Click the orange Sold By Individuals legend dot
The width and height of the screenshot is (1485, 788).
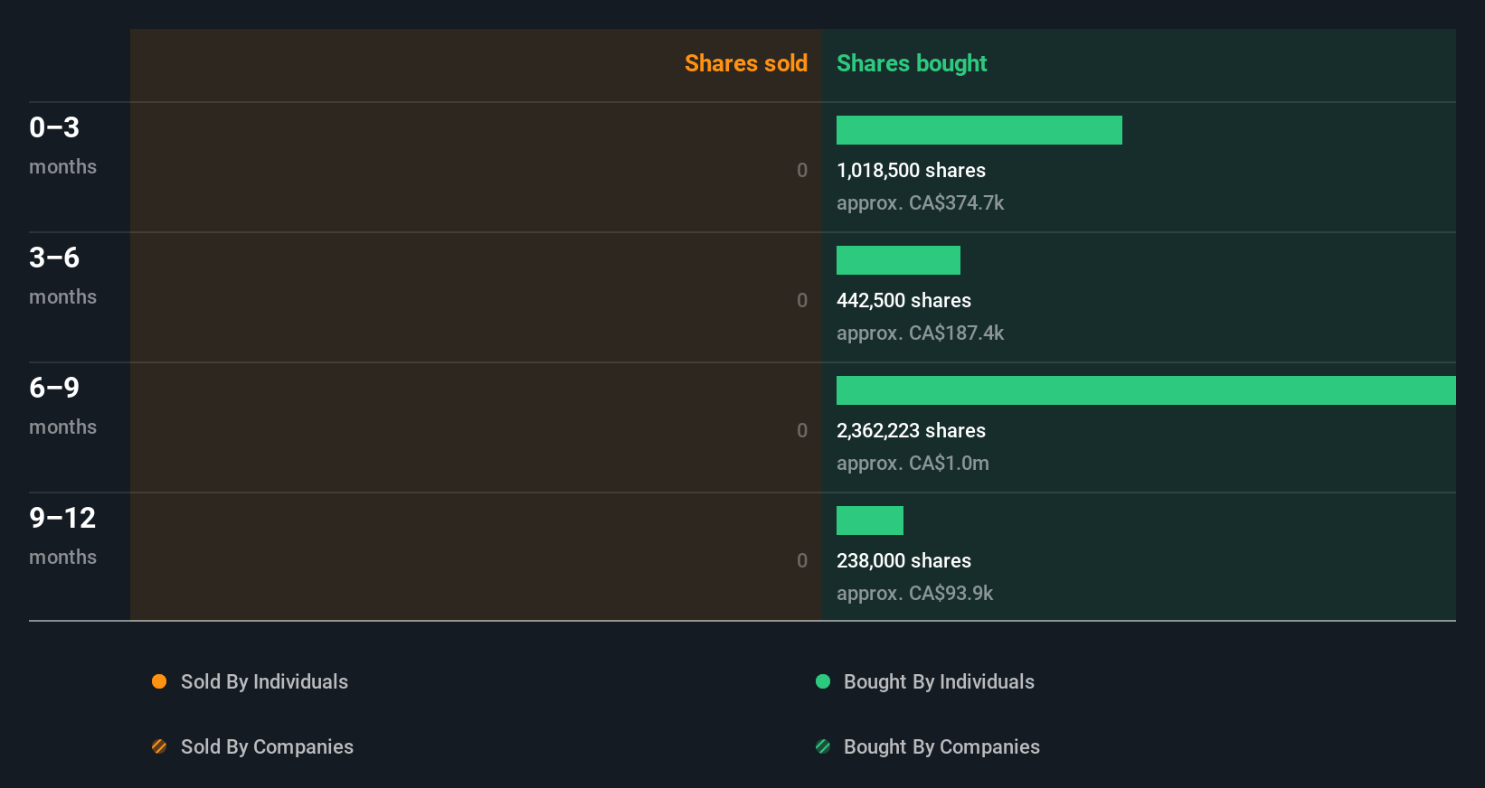(159, 681)
